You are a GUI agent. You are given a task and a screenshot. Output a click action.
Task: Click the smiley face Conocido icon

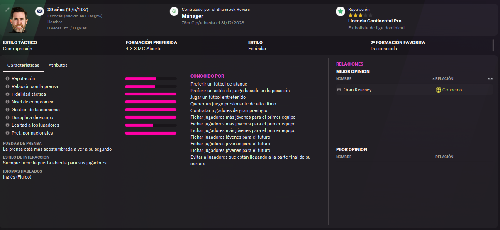tap(438, 90)
